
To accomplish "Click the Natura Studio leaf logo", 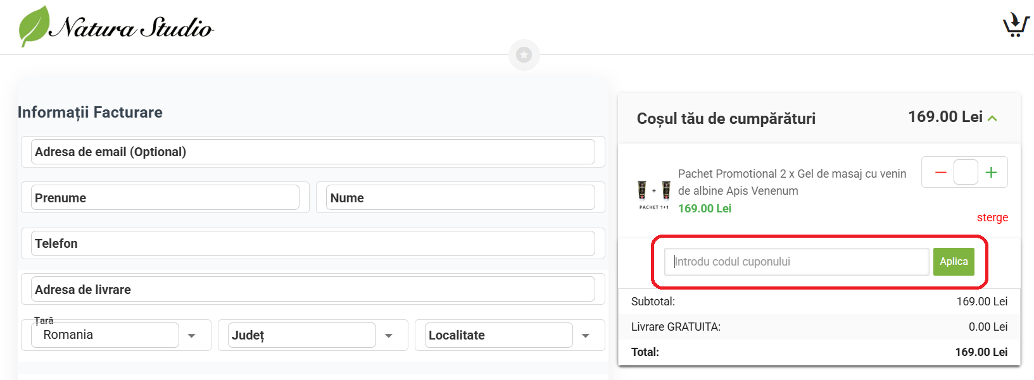I will 34,27.
